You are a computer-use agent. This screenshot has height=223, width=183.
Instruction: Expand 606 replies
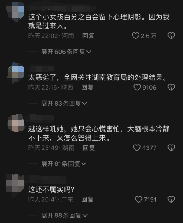tap(66, 52)
